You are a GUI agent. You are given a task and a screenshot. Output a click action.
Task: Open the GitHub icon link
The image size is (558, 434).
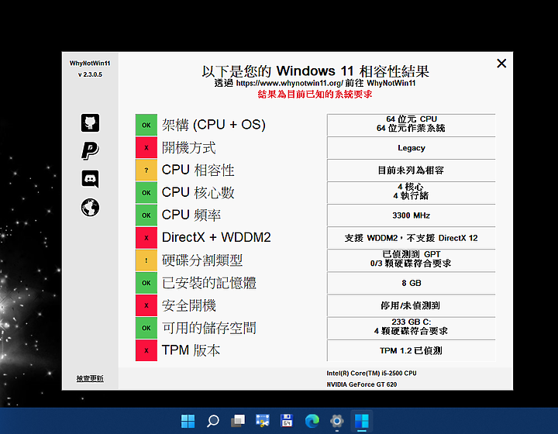90,123
